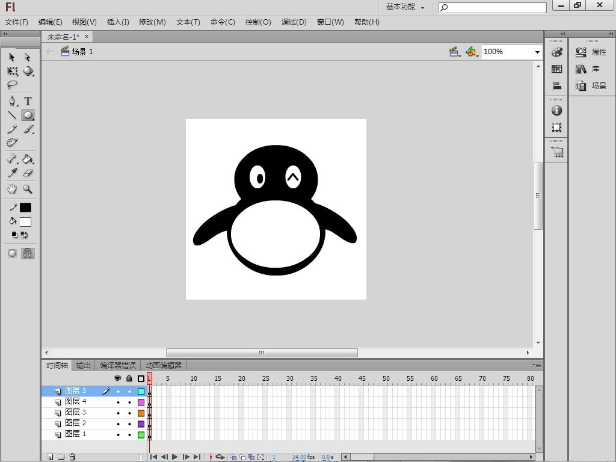Open the Color palette panel icon
The width and height of the screenshot is (616, 462).
(556, 52)
